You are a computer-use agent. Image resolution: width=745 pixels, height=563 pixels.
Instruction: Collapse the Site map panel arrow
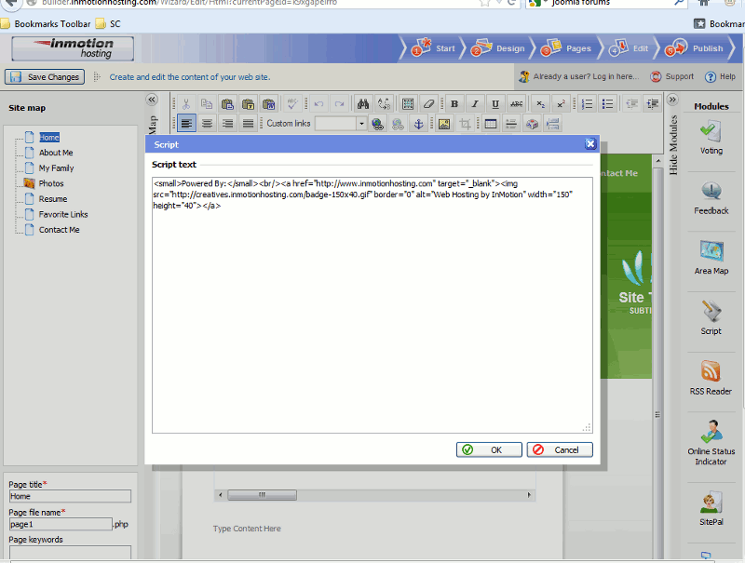pyautogui.click(x=152, y=100)
